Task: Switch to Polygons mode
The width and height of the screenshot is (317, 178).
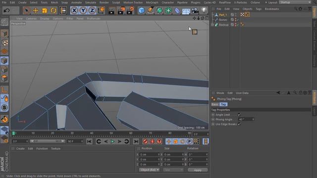Action: 4,78
